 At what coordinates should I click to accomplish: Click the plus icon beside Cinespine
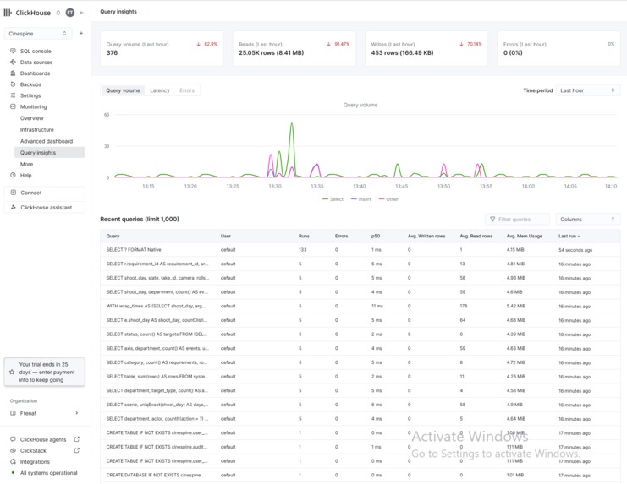click(x=81, y=34)
